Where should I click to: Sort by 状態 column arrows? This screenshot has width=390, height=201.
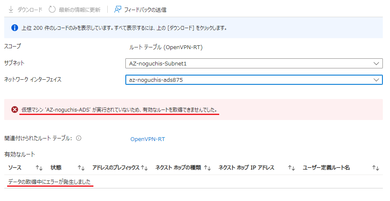pos(81,168)
